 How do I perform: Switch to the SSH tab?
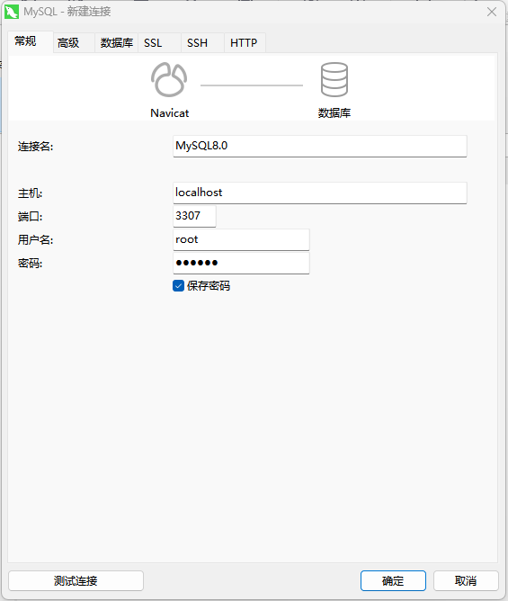click(202, 43)
